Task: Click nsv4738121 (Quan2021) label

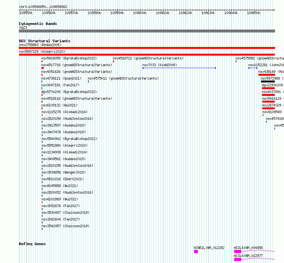Action: (x=61, y=78)
